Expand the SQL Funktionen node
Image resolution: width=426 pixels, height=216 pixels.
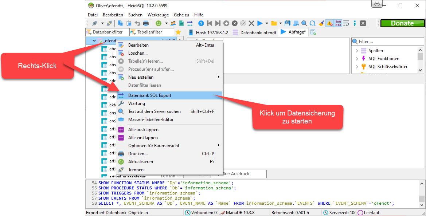357,59
